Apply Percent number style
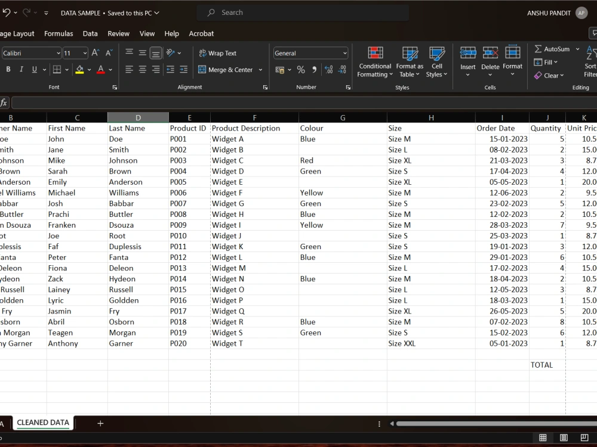The height and width of the screenshot is (447, 597). (301, 70)
